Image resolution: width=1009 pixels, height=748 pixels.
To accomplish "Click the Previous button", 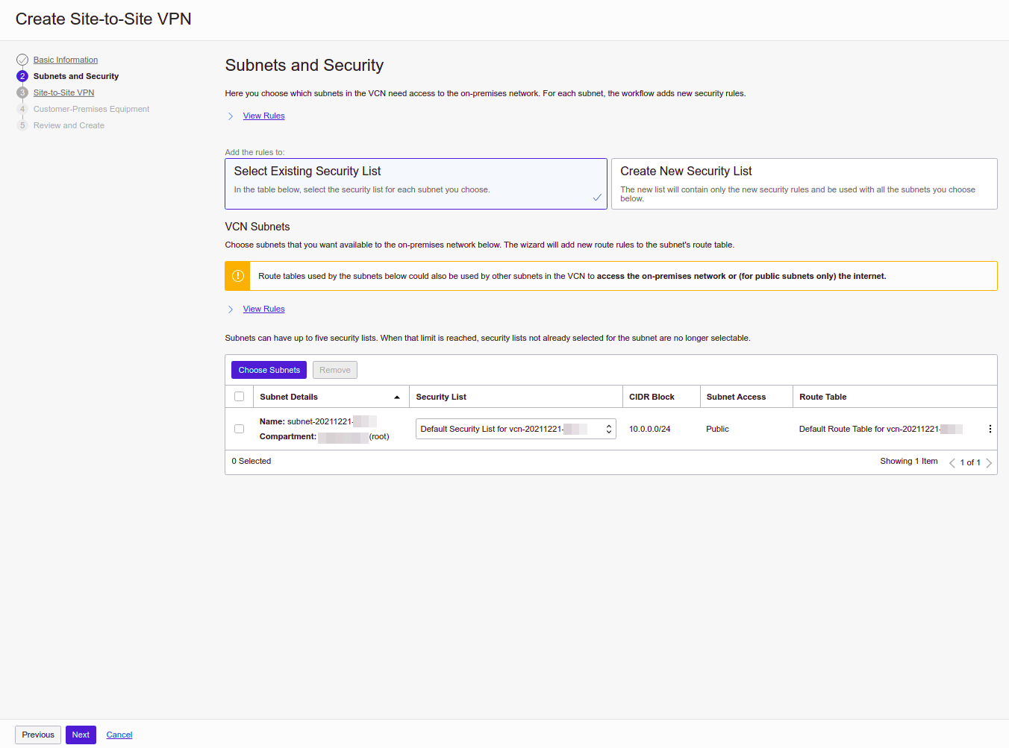I will [x=38, y=735].
